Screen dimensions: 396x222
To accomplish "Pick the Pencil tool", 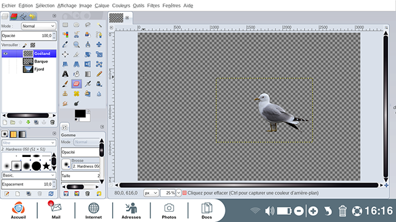I will coord(99,74).
